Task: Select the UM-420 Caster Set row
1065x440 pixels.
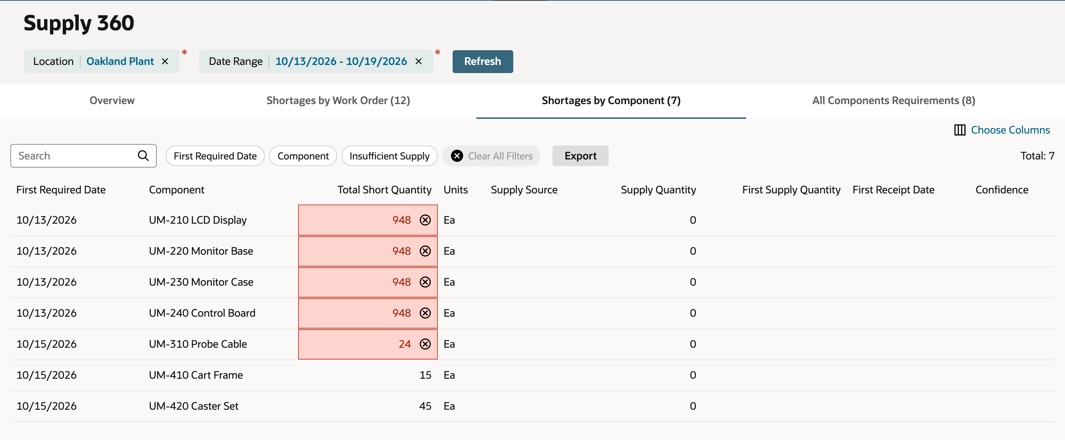Action: pyautogui.click(x=532, y=406)
